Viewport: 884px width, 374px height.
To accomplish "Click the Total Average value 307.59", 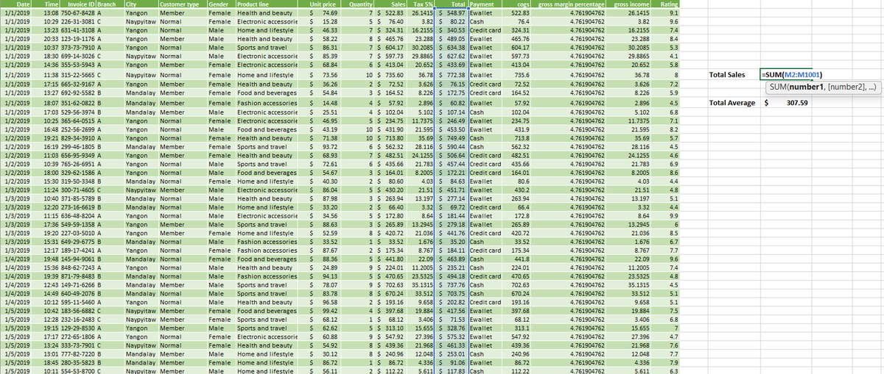I will tap(785, 102).
